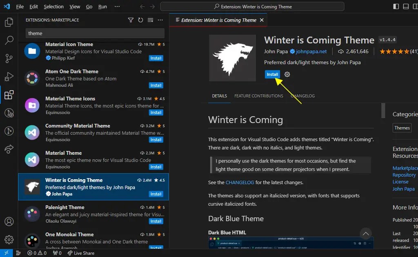Click Install button in extension details header
418x257 pixels.
click(x=272, y=74)
